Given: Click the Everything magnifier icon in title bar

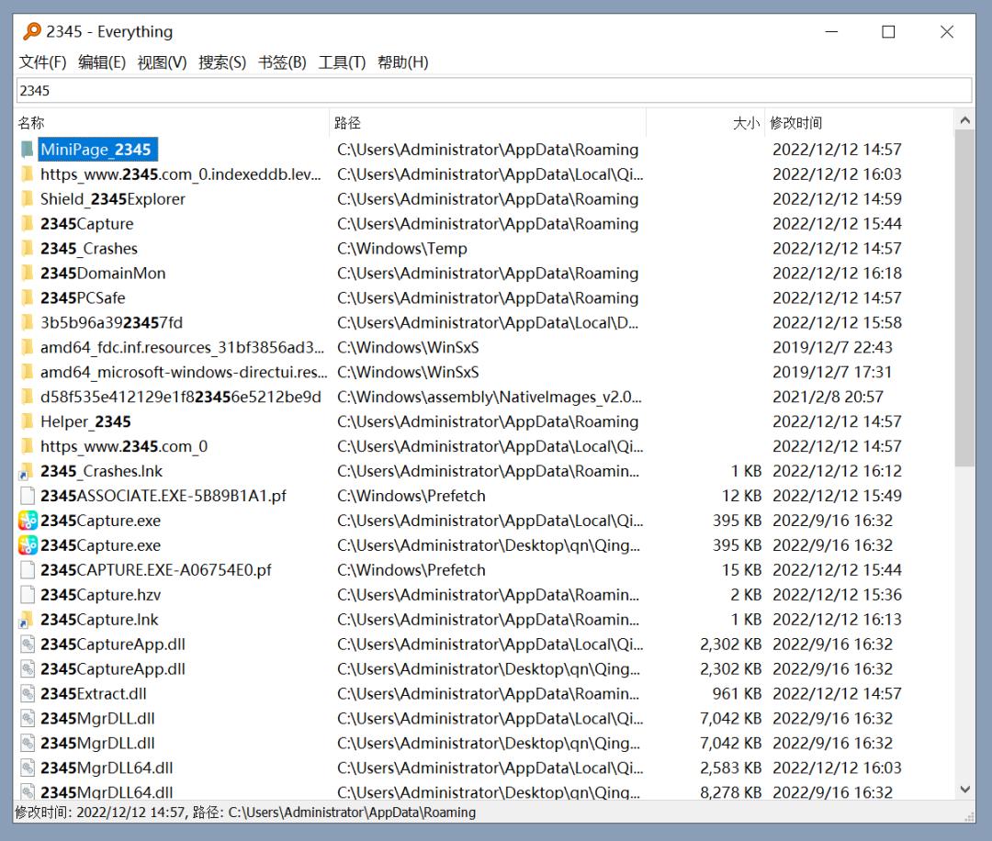Looking at the screenshot, I should click(x=31, y=31).
